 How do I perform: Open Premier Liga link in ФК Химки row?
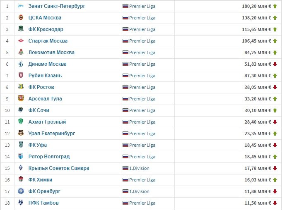[143, 180]
